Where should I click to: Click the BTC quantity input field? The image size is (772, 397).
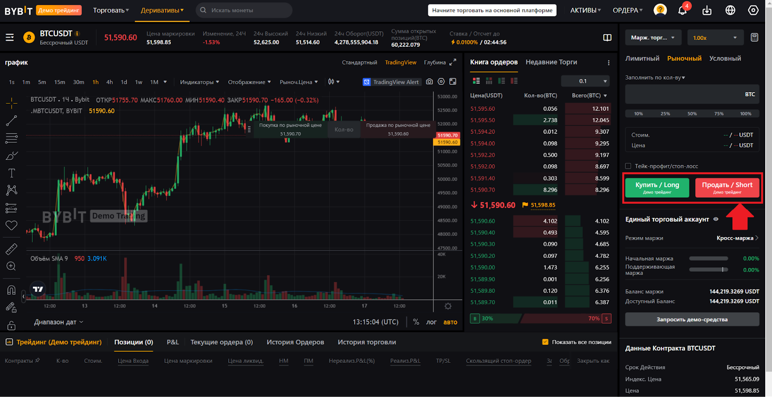coord(685,94)
